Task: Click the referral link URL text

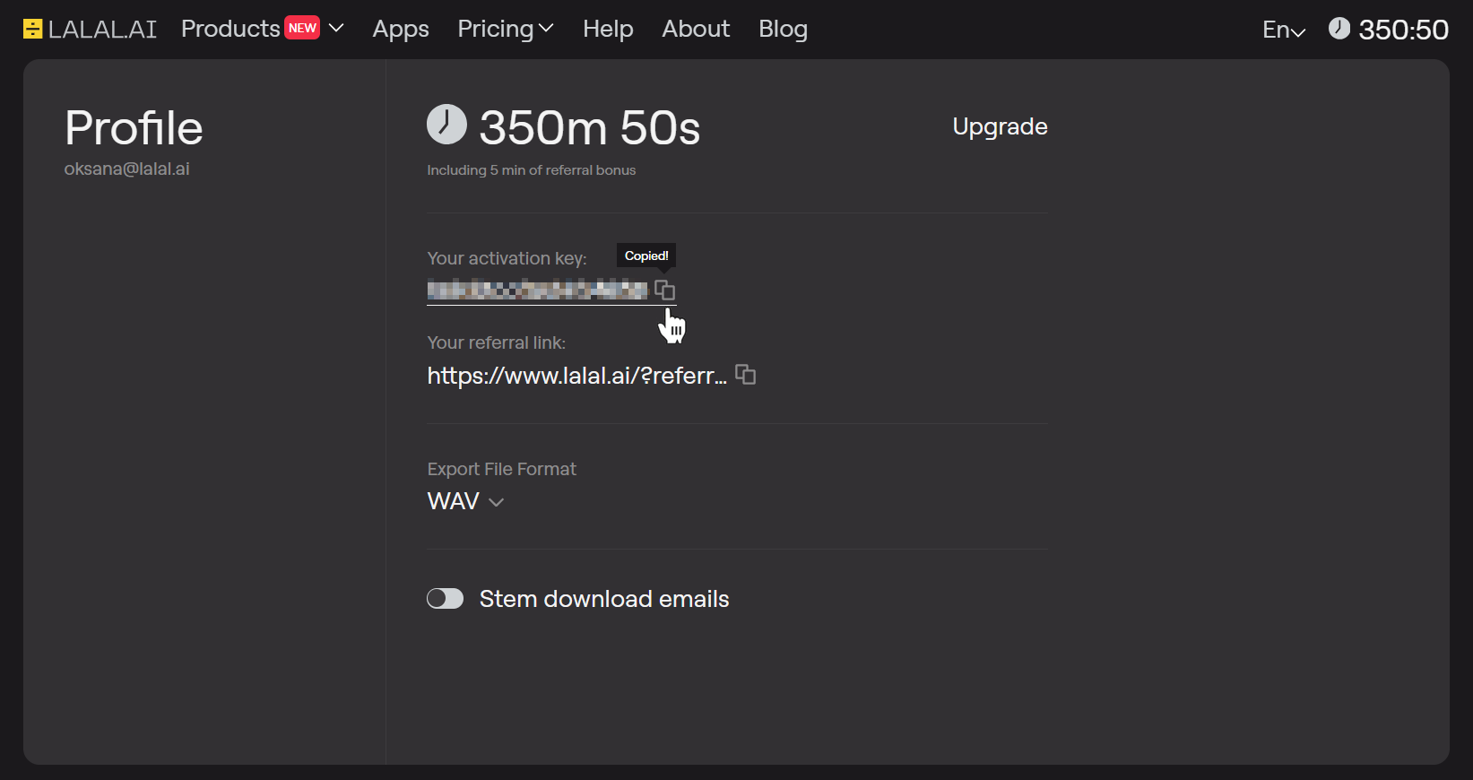Action: 576,376
